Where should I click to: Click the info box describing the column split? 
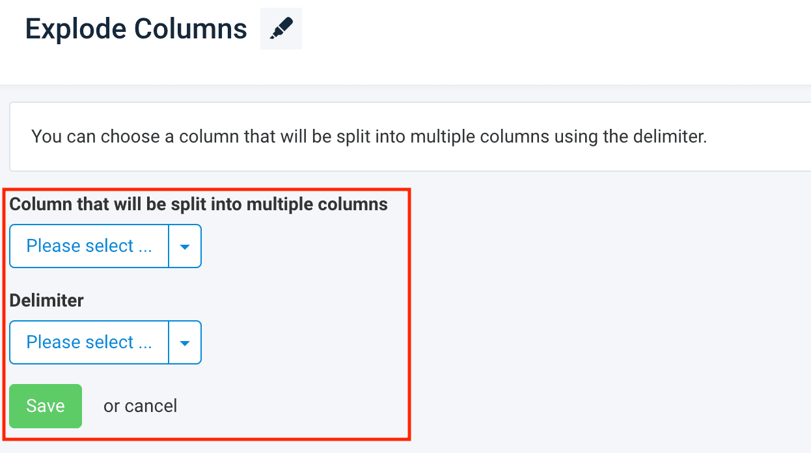pyautogui.click(x=417, y=137)
